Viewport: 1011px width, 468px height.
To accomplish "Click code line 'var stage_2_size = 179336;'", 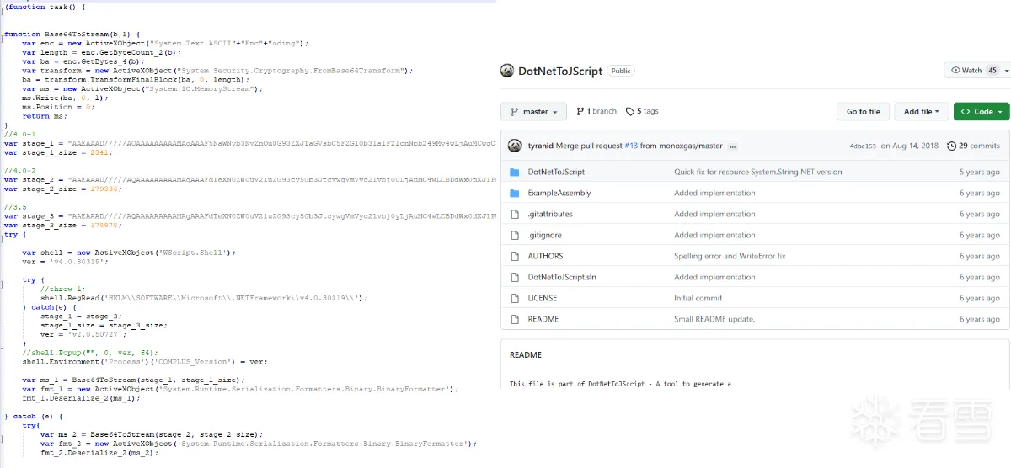I will tap(62, 189).
